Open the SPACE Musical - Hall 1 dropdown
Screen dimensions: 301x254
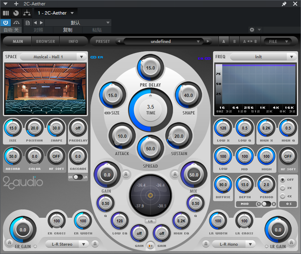[53, 57]
